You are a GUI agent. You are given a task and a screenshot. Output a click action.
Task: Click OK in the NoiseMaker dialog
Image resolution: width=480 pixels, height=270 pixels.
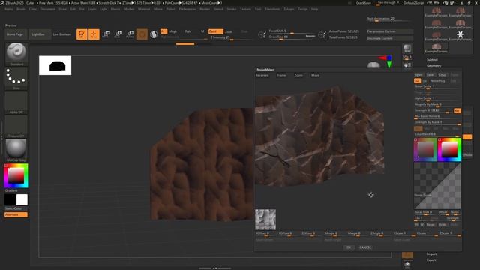[x=348, y=247]
